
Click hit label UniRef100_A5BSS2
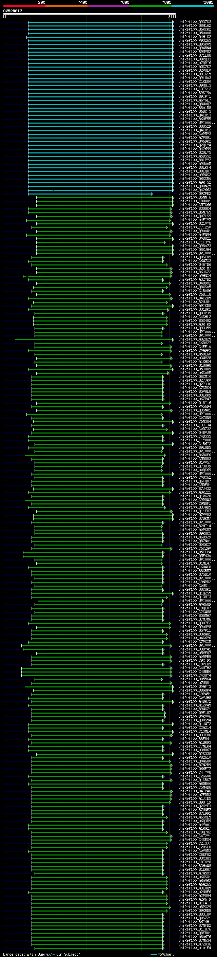point(195,157)
